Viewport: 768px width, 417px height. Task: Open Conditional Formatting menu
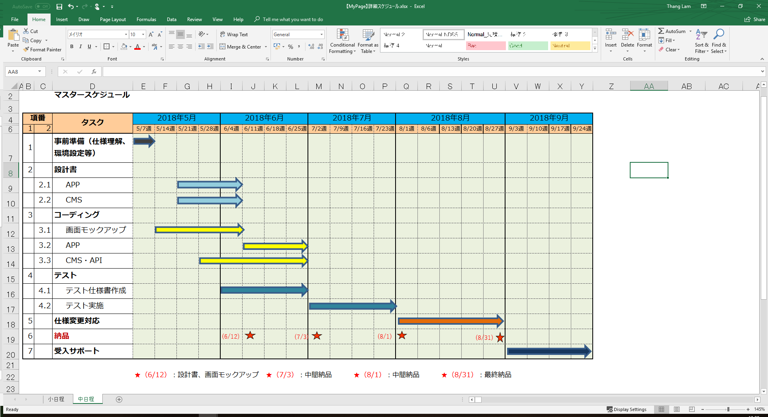pos(343,41)
